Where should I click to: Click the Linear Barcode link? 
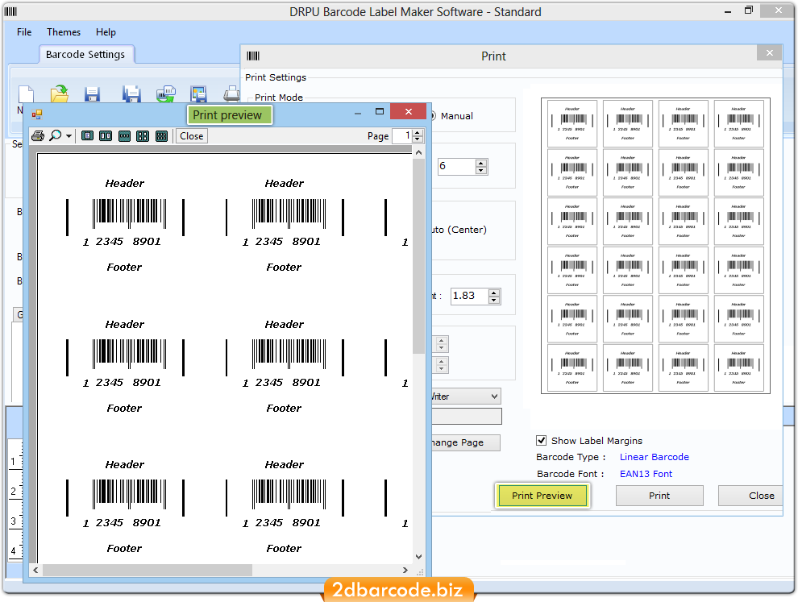(x=654, y=457)
